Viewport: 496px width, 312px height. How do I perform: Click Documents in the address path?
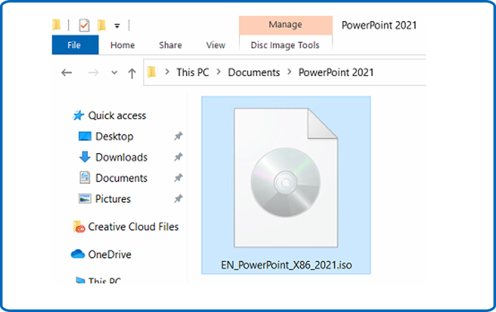(254, 72)
